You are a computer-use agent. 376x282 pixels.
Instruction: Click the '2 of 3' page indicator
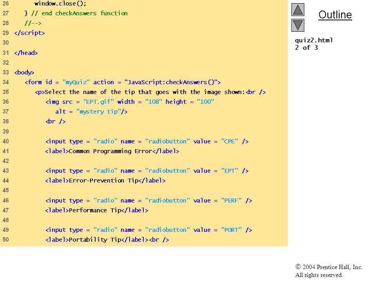(306, 47)
